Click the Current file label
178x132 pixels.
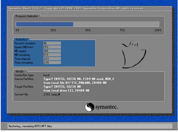click(x=21, y=94)
